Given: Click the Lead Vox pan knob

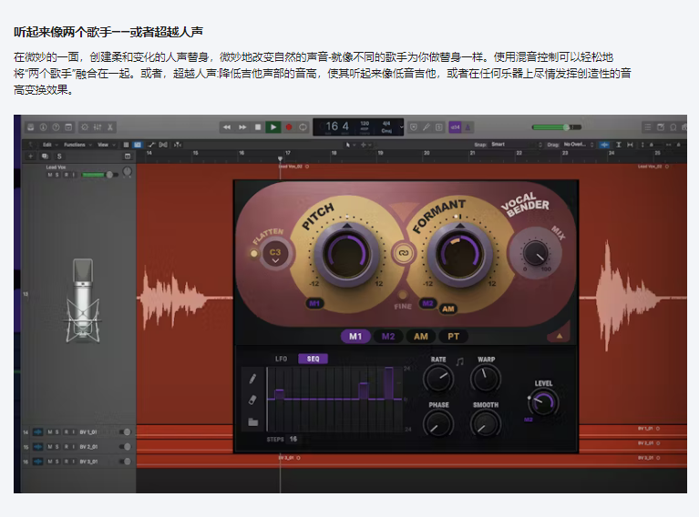Looking at the screenshot, I should (127, 171).
